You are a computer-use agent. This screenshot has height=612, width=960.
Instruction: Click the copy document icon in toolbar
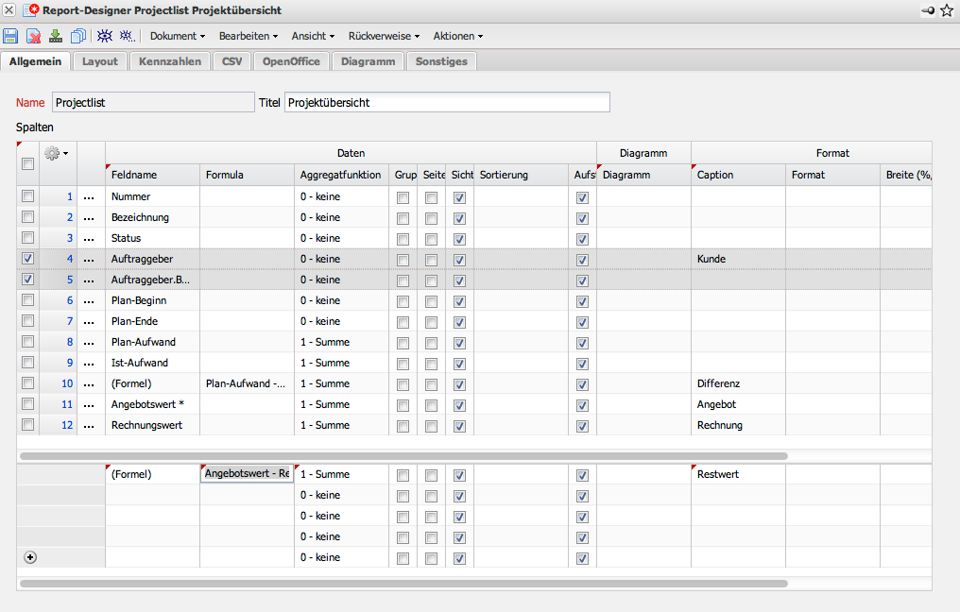[x=78, y=36]
